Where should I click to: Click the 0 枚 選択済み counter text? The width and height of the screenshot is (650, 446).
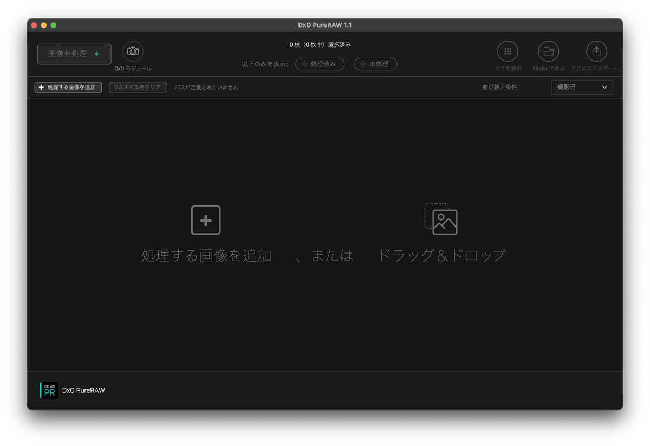[320, 45]
